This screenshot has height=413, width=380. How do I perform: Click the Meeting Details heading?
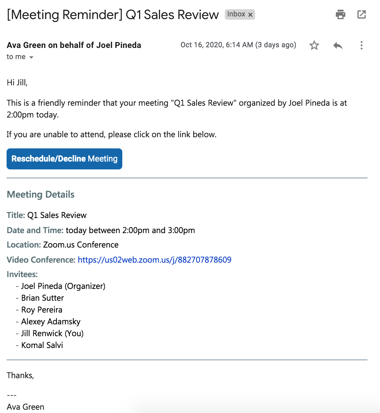pyautogui.click(x=41, y=195)
